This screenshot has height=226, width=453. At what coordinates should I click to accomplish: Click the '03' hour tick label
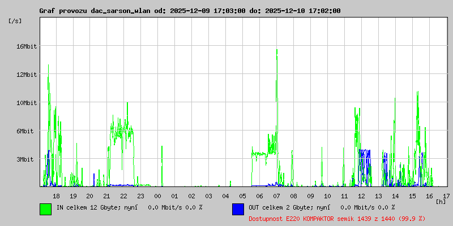(208, 196)
